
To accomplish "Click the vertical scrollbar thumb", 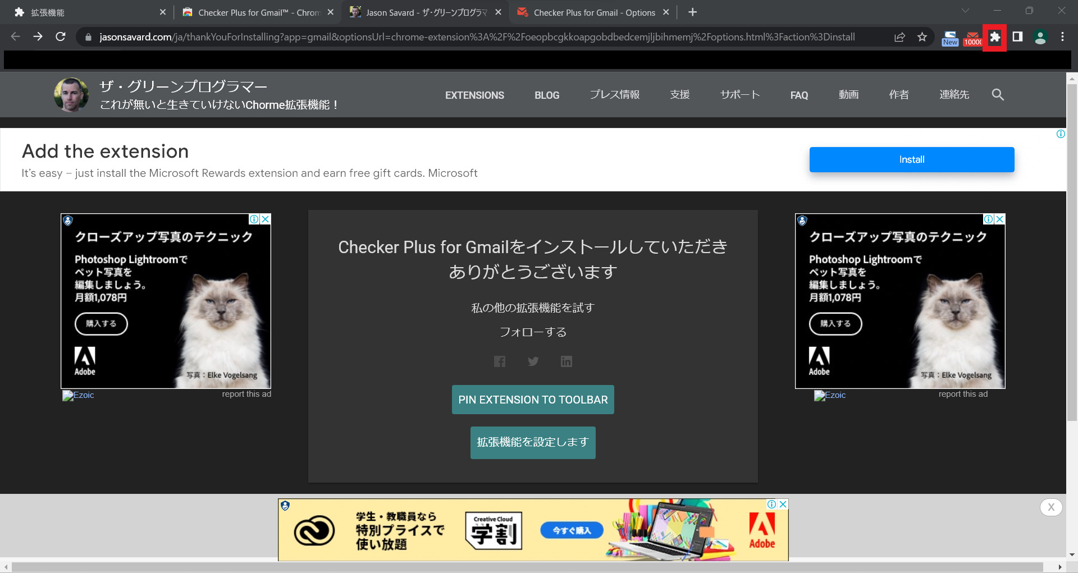I will coord(1072,252).
